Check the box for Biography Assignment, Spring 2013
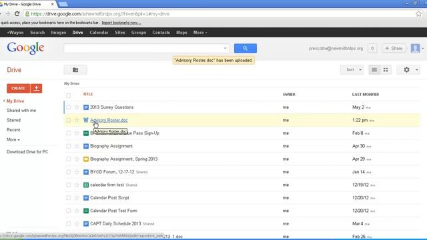The image size is (427, 240). [x=68, y=159]
